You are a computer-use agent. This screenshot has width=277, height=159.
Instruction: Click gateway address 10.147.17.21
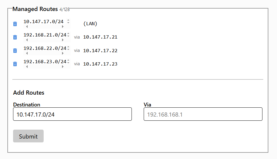point(100,37)
